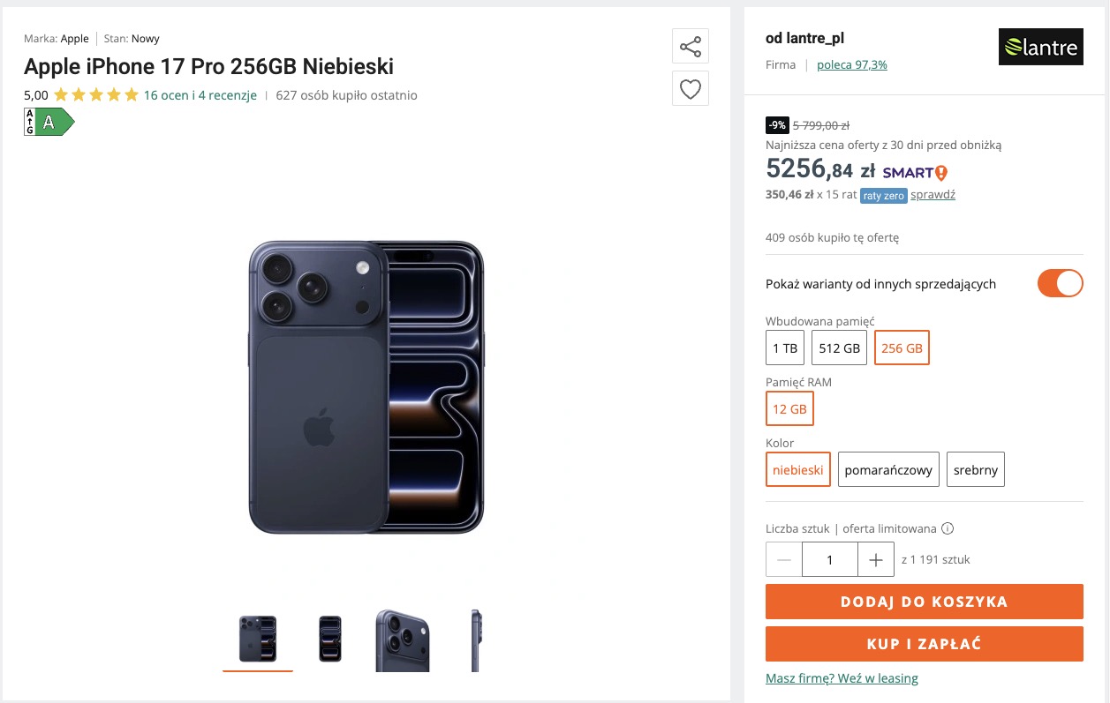Click the share icon
This screenshot has height=703, width=1110.
[690, 47]
